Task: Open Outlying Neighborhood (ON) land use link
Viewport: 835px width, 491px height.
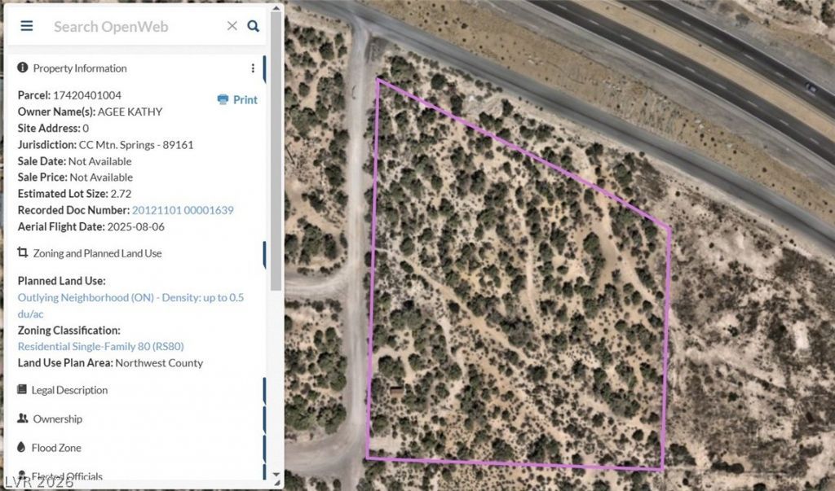Action: 130,305
